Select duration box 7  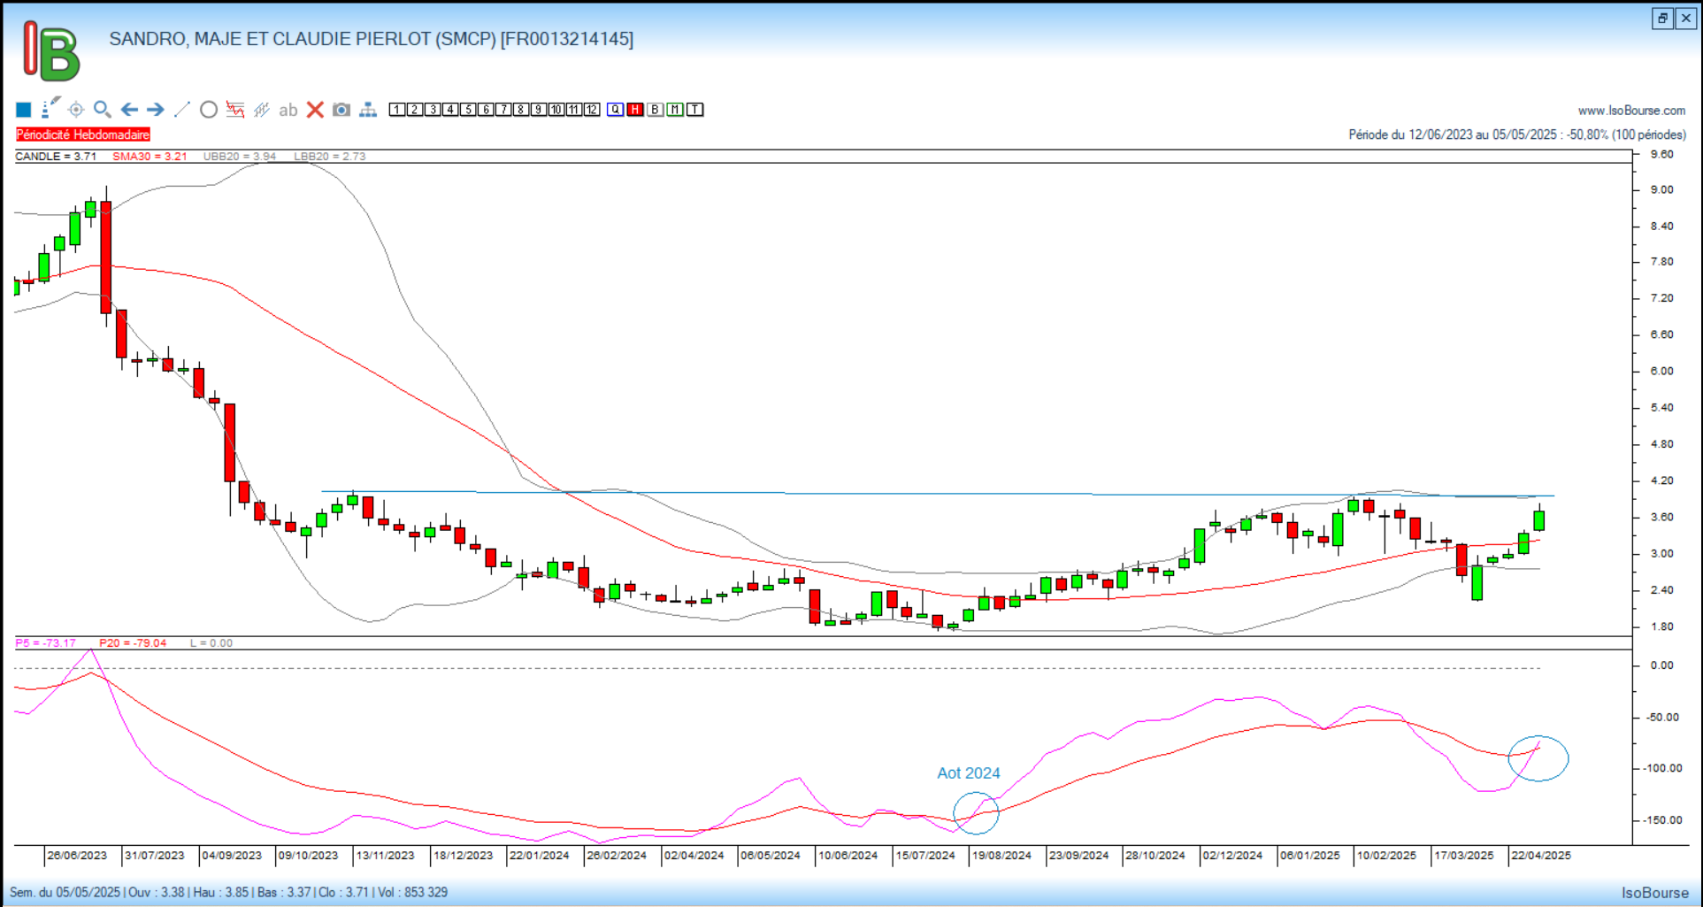pyautogui.click(x=502, y=110)
